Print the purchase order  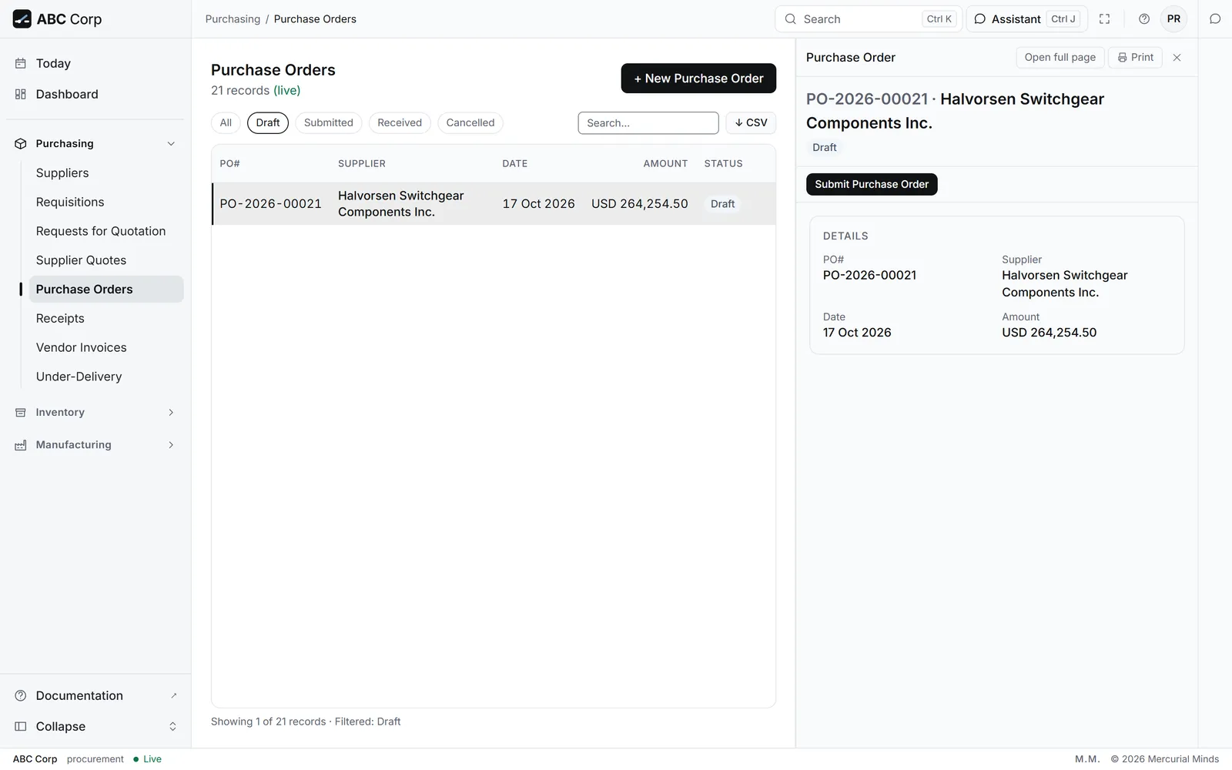(1135, 58)
